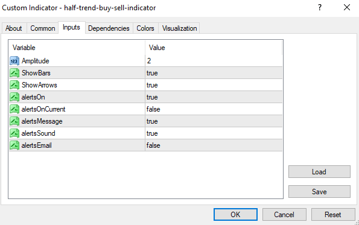This screenshot has height=225, width=359.
Task: Switch to the Common tab
Action: click(43, 28)
